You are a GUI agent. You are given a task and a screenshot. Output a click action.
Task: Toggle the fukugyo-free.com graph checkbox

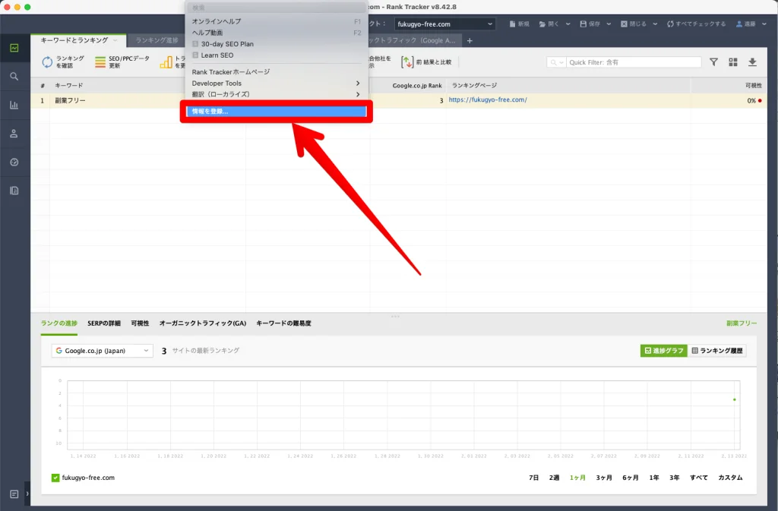(x=55, y=478)
